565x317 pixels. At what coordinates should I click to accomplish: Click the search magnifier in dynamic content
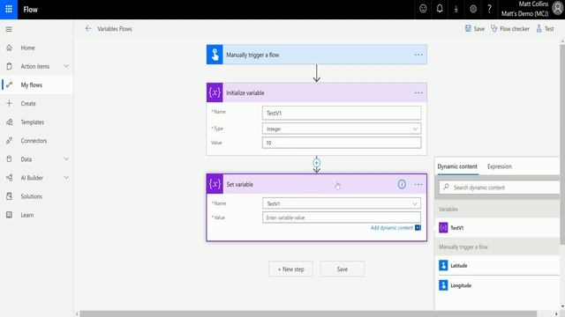point(447,187)
